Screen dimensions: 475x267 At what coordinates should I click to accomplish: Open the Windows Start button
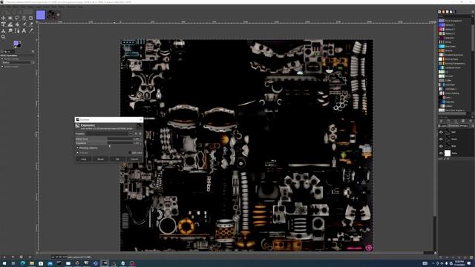point(4,263)
